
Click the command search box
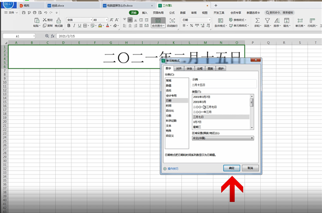(280, 13)
